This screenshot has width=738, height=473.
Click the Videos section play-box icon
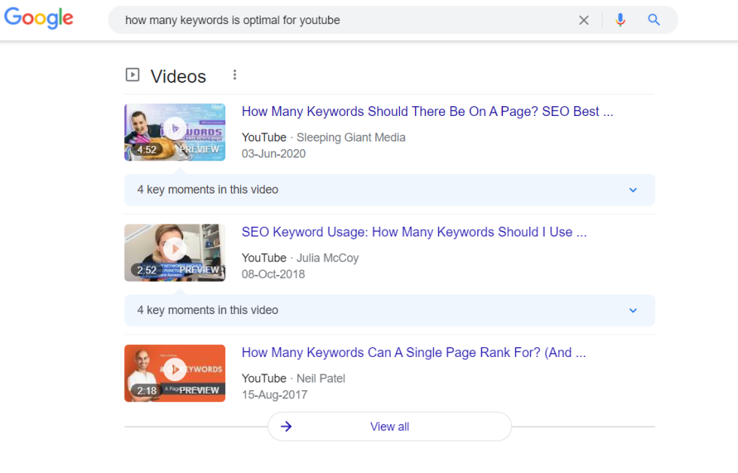click(x=133, y=75)
